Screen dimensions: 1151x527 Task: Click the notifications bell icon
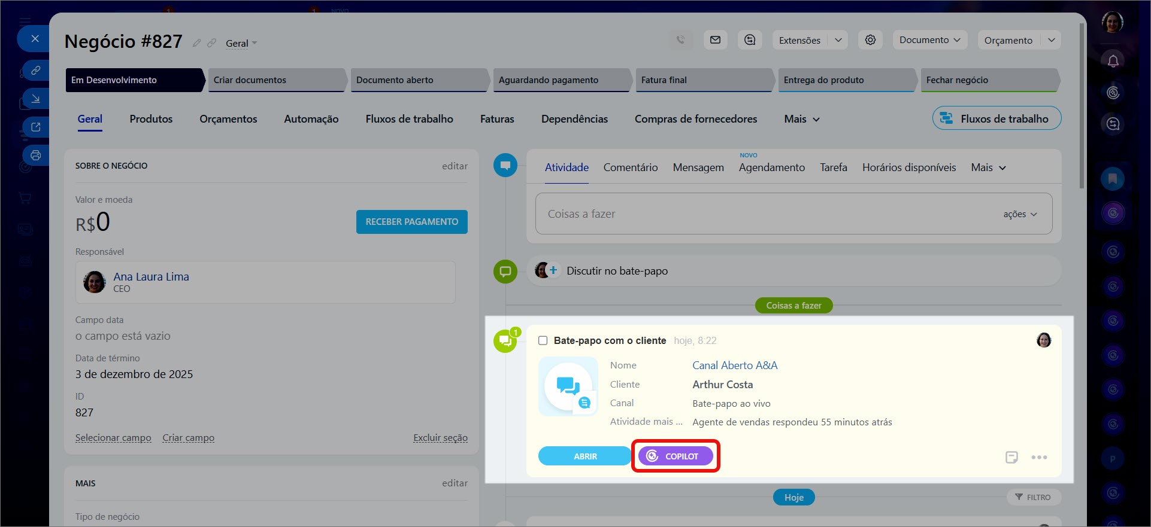point(1113,61)
